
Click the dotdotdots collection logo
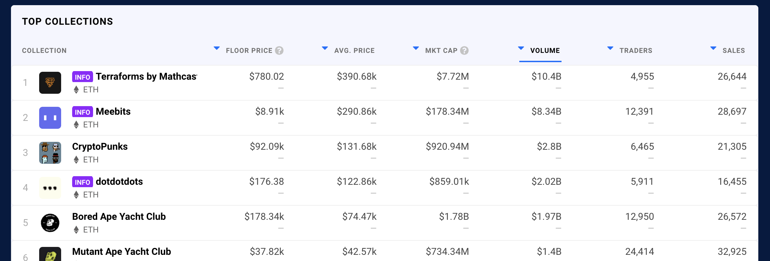pos(50,188)
